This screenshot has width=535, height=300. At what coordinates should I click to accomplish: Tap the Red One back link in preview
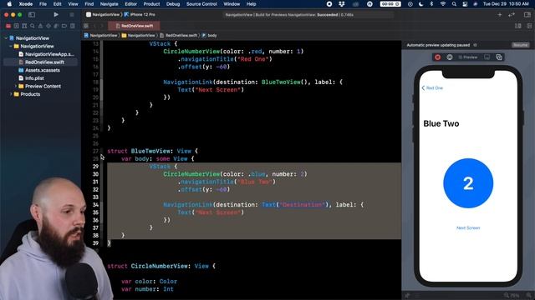point(432,87)
